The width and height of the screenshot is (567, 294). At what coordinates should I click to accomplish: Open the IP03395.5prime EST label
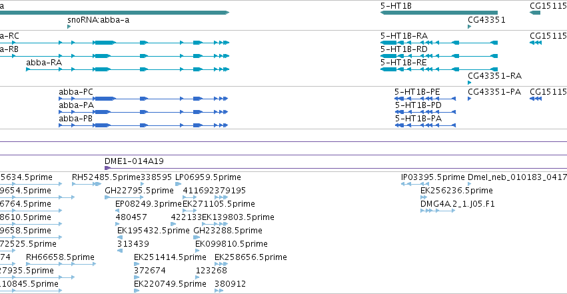433,177
